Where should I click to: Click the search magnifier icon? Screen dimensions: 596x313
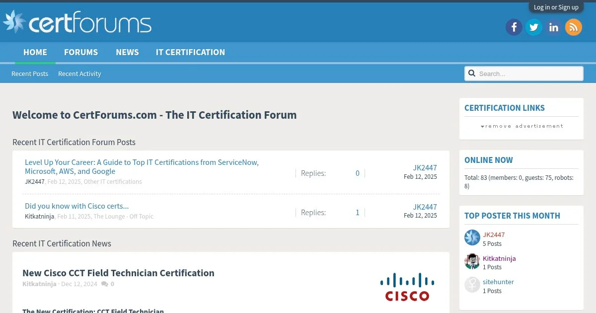click(472, 74)
